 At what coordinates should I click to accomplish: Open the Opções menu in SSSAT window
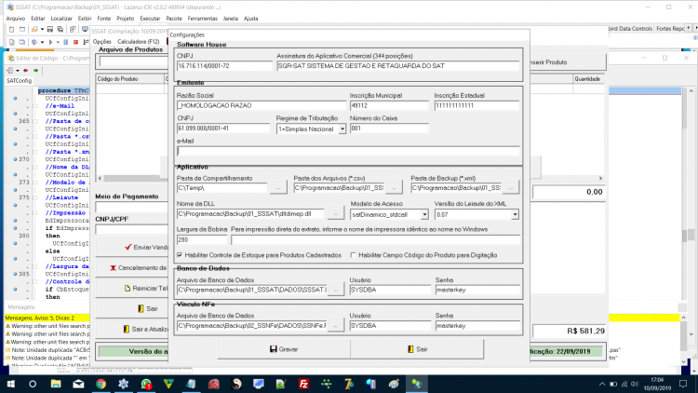pyautogui.click(x=102, y=41)
